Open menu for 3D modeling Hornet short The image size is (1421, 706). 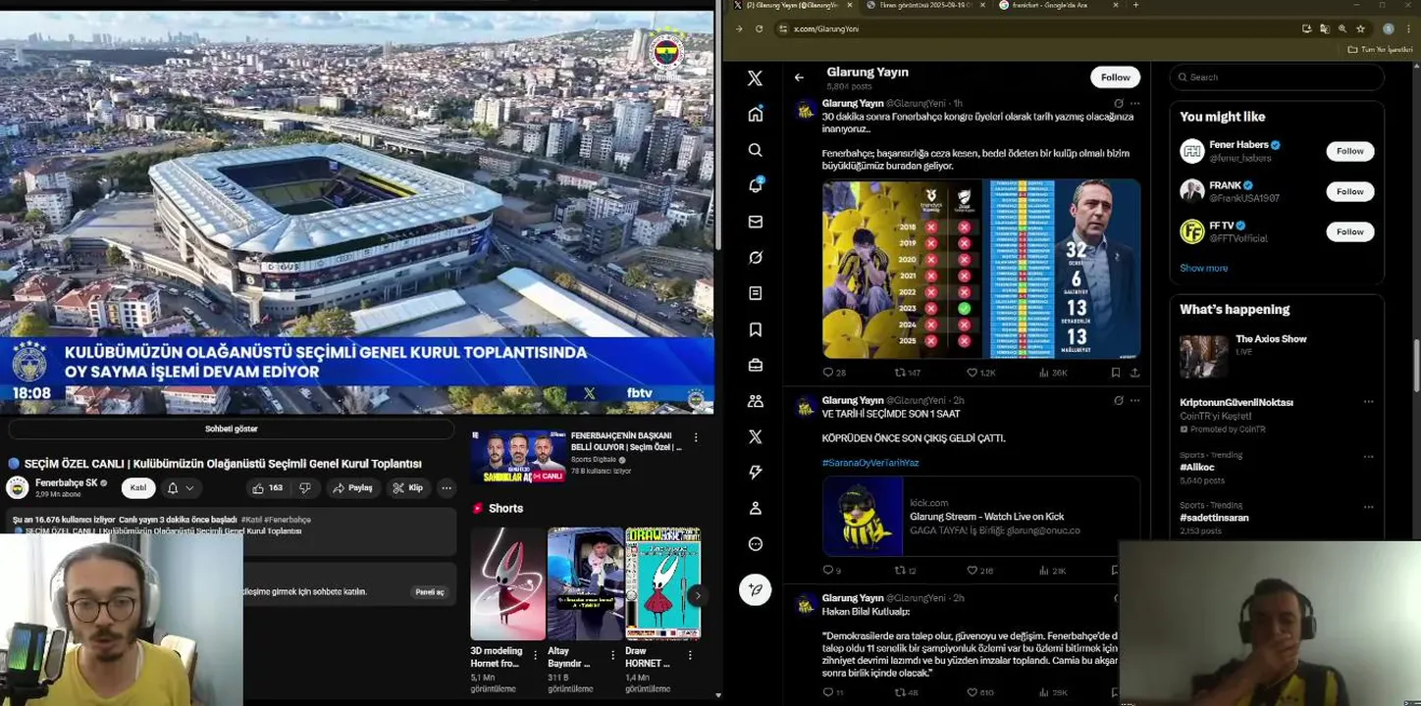click(535, 654)
